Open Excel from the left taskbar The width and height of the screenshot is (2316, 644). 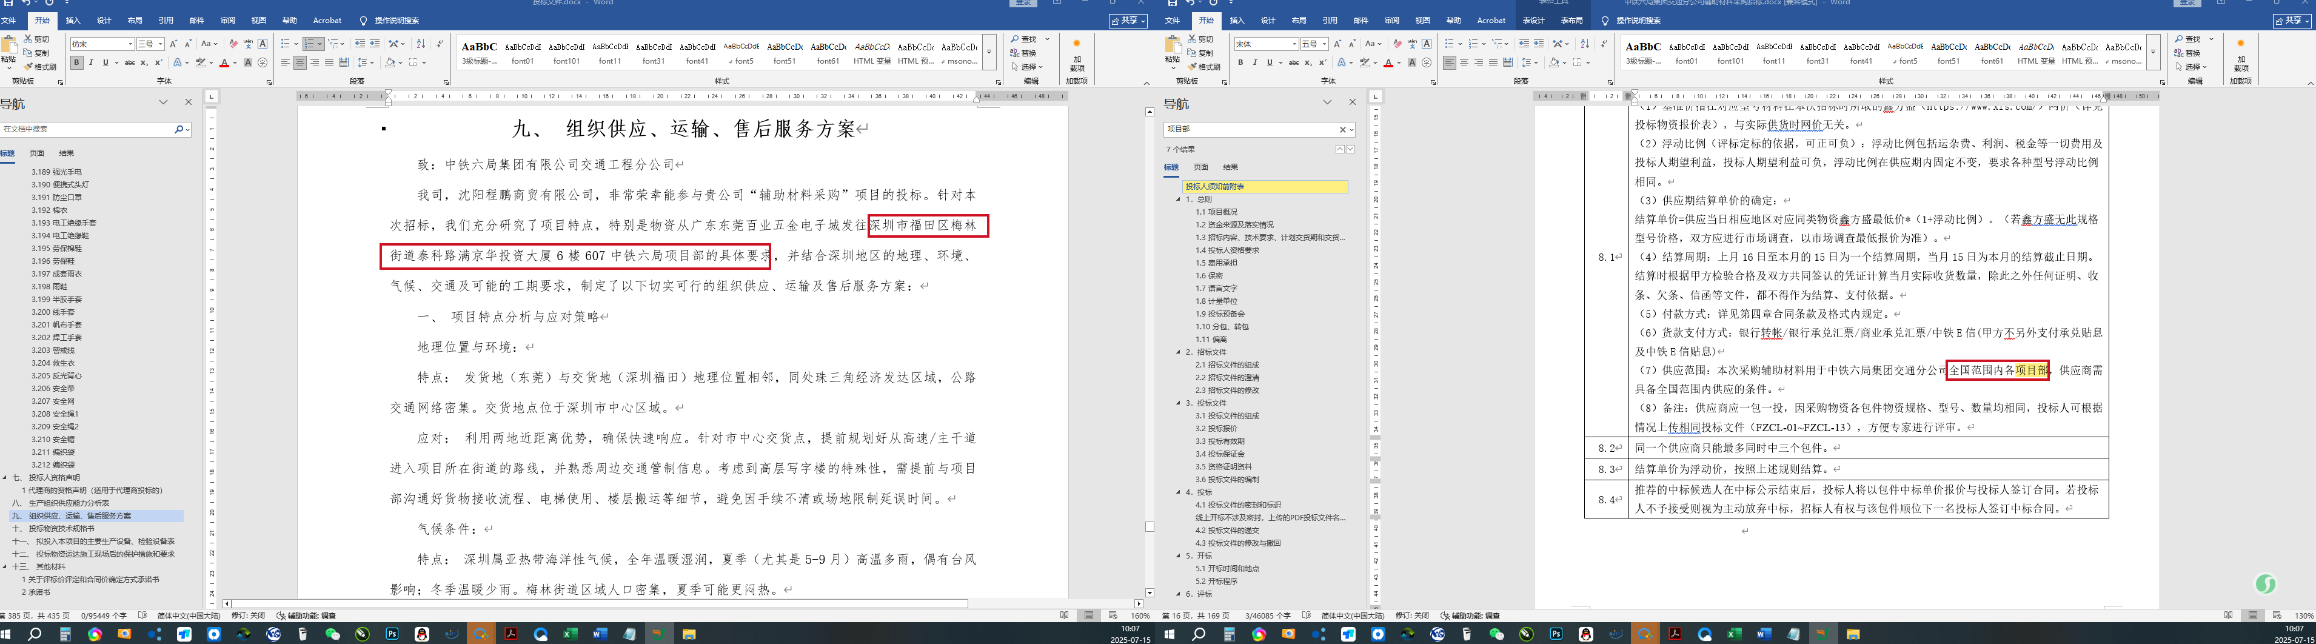tap(570, 634)
